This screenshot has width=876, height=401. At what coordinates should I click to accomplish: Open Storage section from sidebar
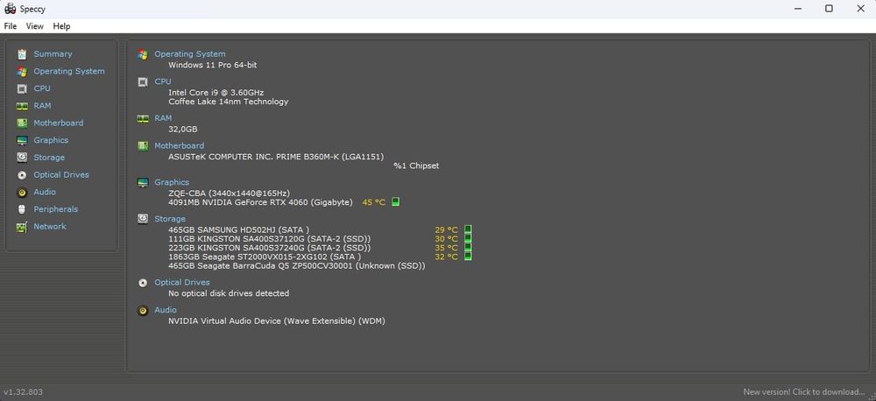tap(49, 158)
